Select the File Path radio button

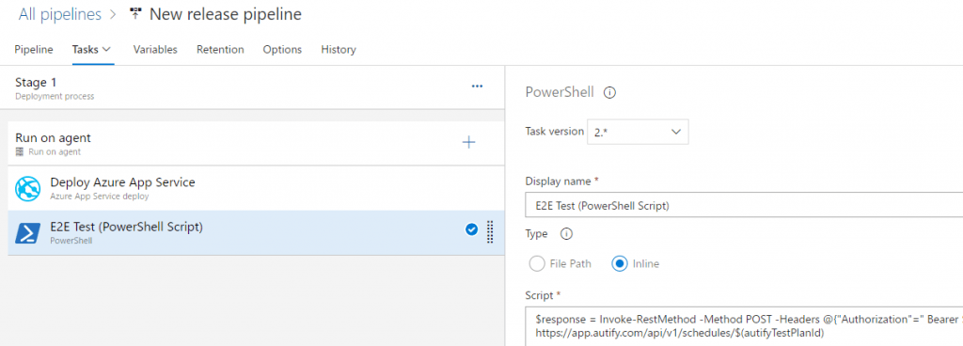pyautogui.click(x=537, y=264)
